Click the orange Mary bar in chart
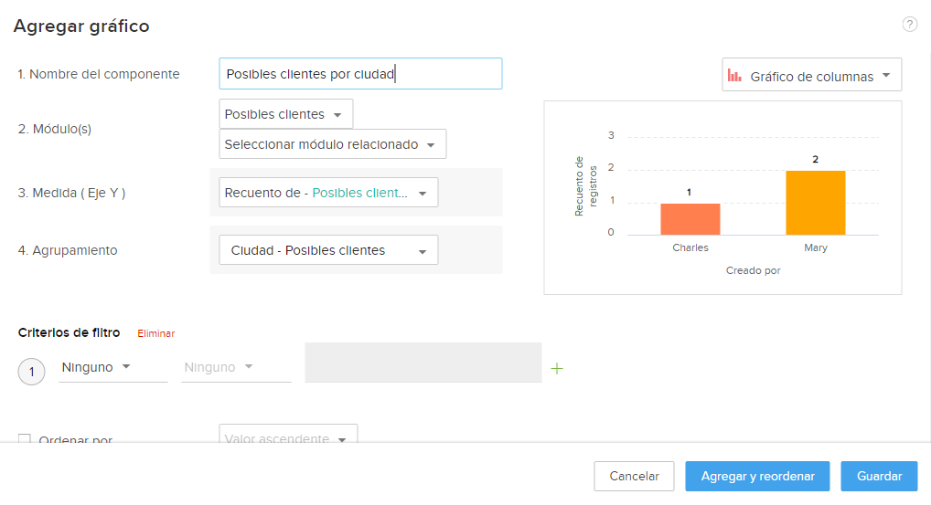This screenshot has width=931, height=505. click(815, 203)
